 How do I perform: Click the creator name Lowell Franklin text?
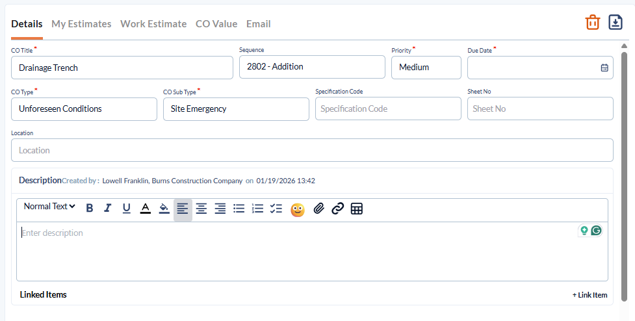point(125,181)
